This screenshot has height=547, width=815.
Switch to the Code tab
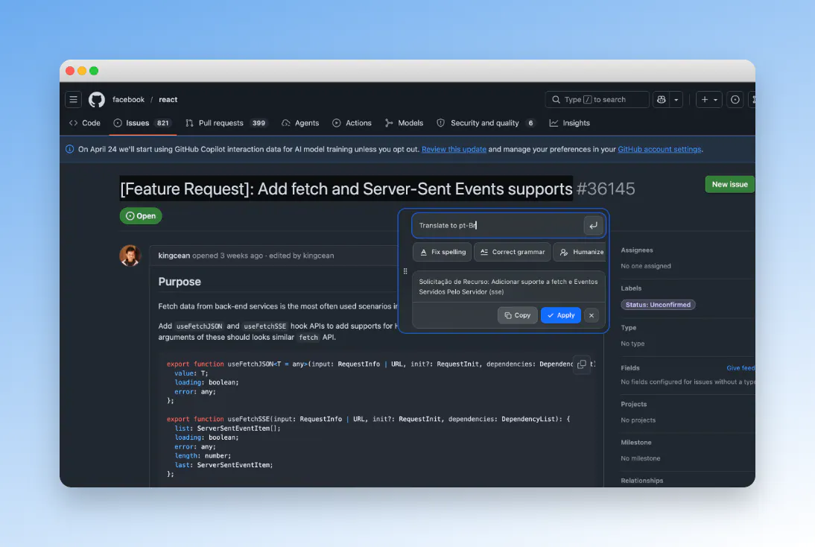pyautogui.click(x=85, y=123)
